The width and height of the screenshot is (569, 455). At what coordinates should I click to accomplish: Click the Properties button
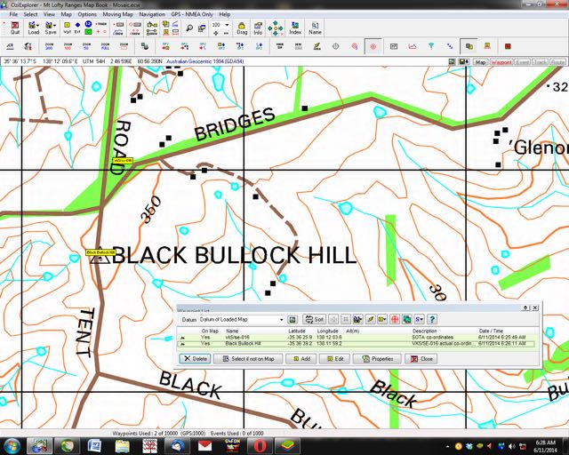[377, 359]
